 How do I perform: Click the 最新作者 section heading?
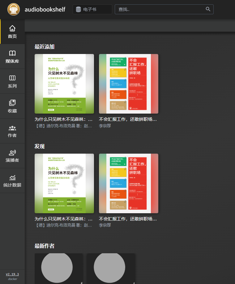[x=45, y=246]
